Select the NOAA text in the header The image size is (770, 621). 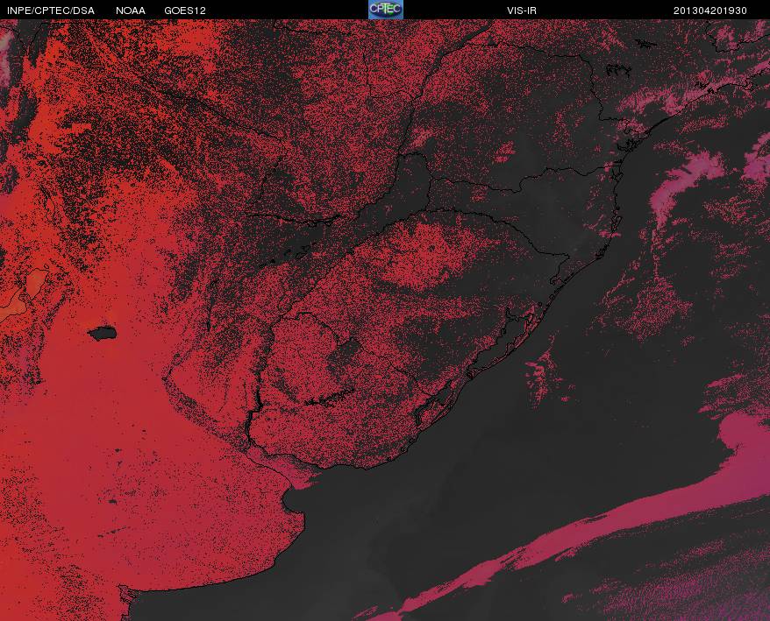pos(130,11)
